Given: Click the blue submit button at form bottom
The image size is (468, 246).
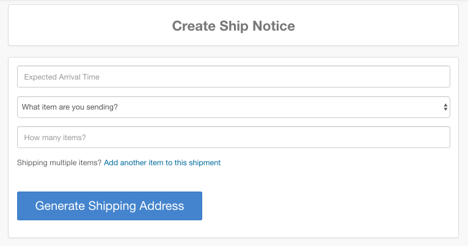Looking at the screenshot, I should coord(109,206).
